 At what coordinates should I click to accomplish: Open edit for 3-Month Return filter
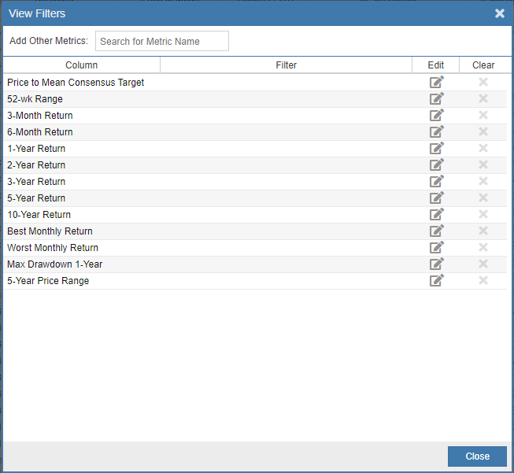click(436, 115)
